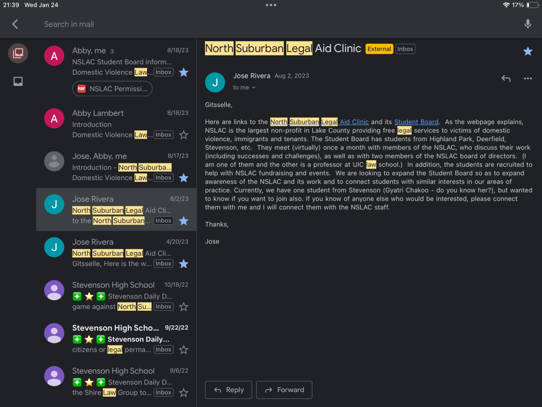542x407 pixels.
Task: Open the NSLAC Permissi... PDF attachment
Action: (112, 89)
